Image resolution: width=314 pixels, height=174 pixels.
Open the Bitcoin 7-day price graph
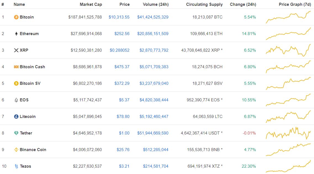(288, 17)
